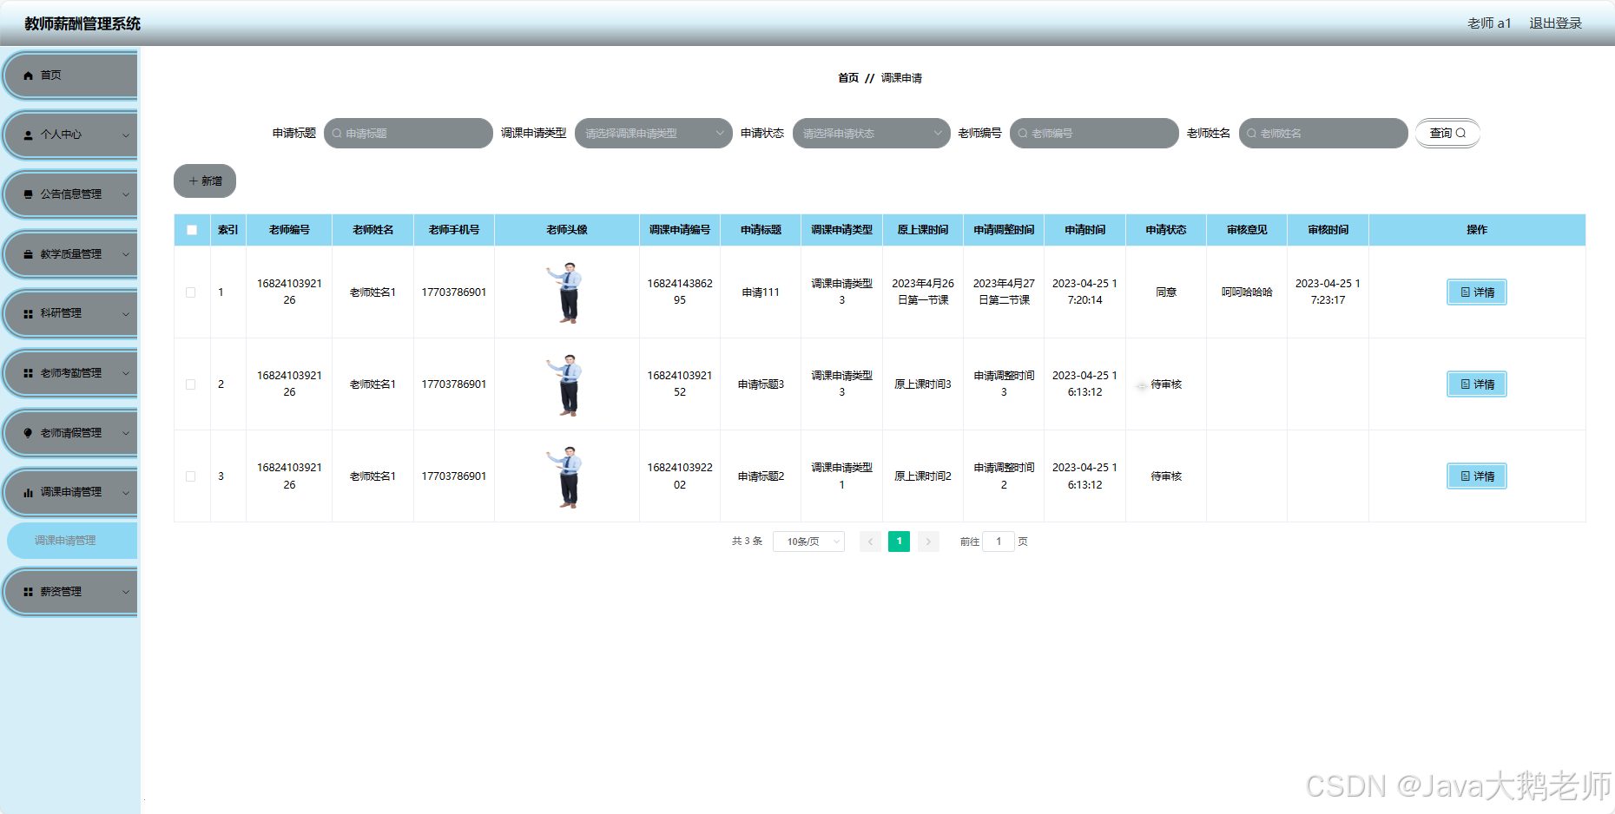Click the person icon beside 个人中心
This screenshot has width=1615, height=814.
[x=28, y=135]
